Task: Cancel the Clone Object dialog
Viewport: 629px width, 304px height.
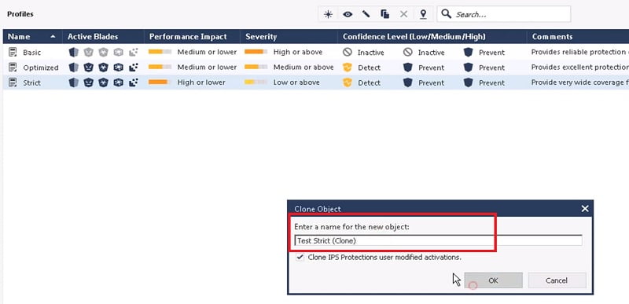Action: tap(557, 280)
